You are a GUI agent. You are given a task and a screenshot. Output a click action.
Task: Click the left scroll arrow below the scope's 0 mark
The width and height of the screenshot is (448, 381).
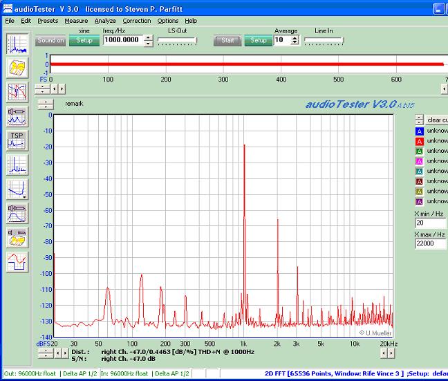tap(55, 89)
